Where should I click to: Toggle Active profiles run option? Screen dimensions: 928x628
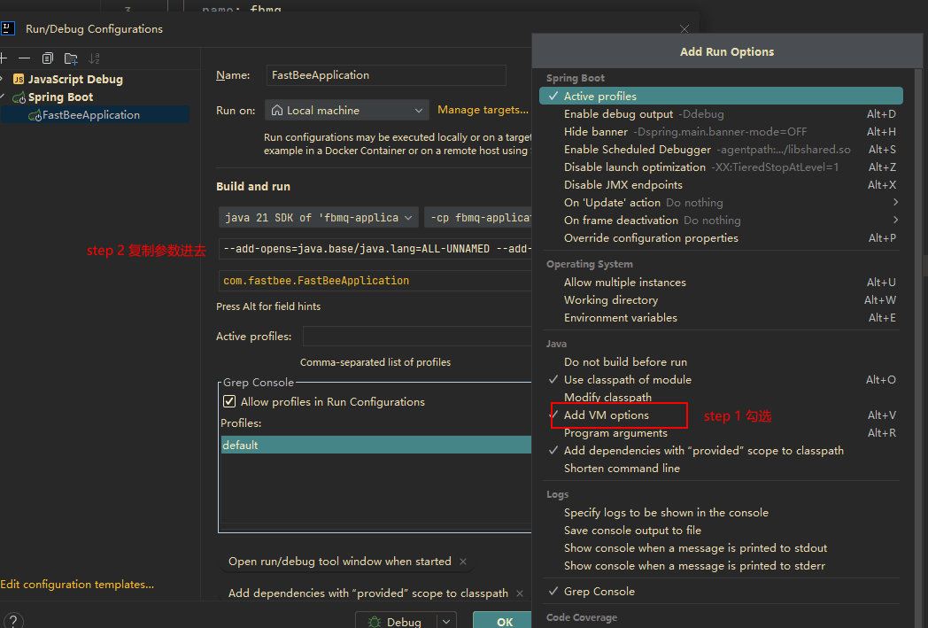tap(721, 96)
